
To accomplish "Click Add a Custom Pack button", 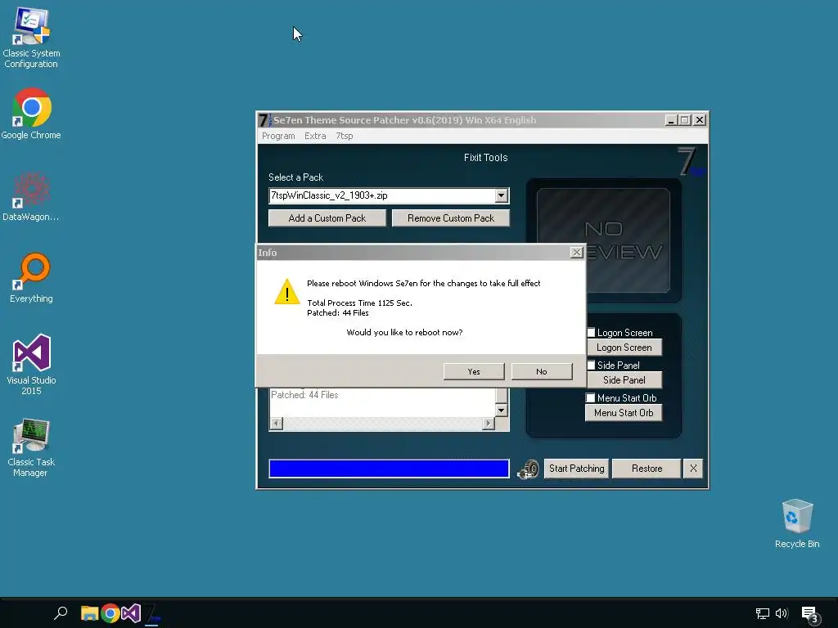I will (x=327, y=218).
